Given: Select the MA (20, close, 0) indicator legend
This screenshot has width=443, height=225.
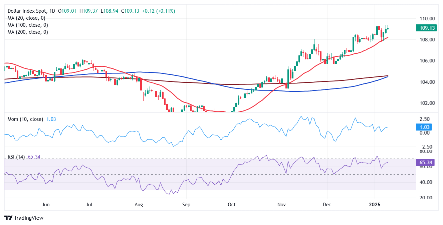Looking at the screenshot, I should click(x=26, y=18).
